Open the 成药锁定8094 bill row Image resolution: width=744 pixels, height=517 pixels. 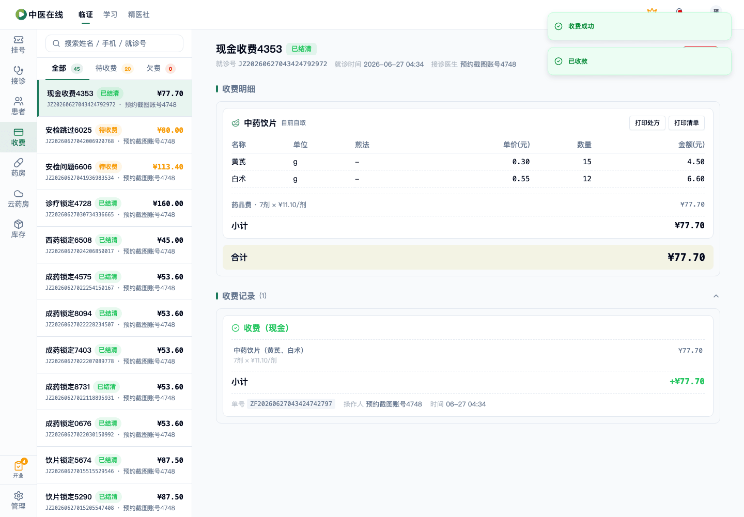(x=115, y=318)
